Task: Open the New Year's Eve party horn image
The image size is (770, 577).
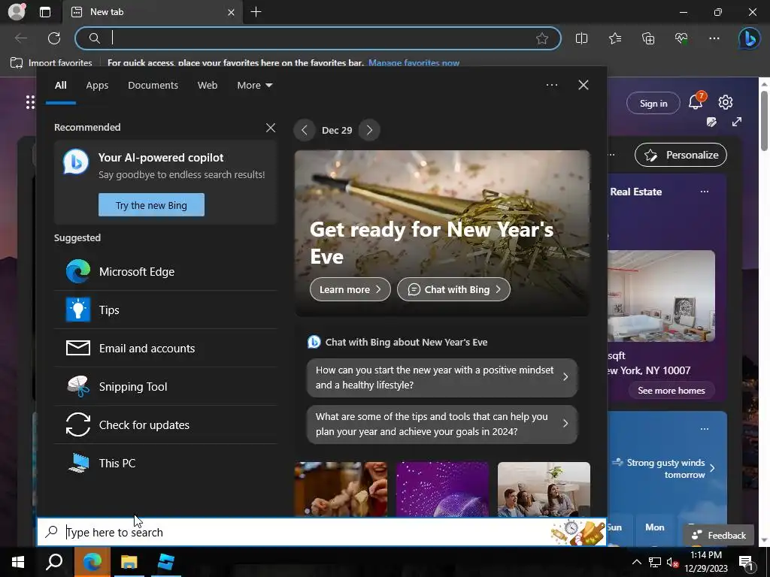Action: [x=442, y=233]
